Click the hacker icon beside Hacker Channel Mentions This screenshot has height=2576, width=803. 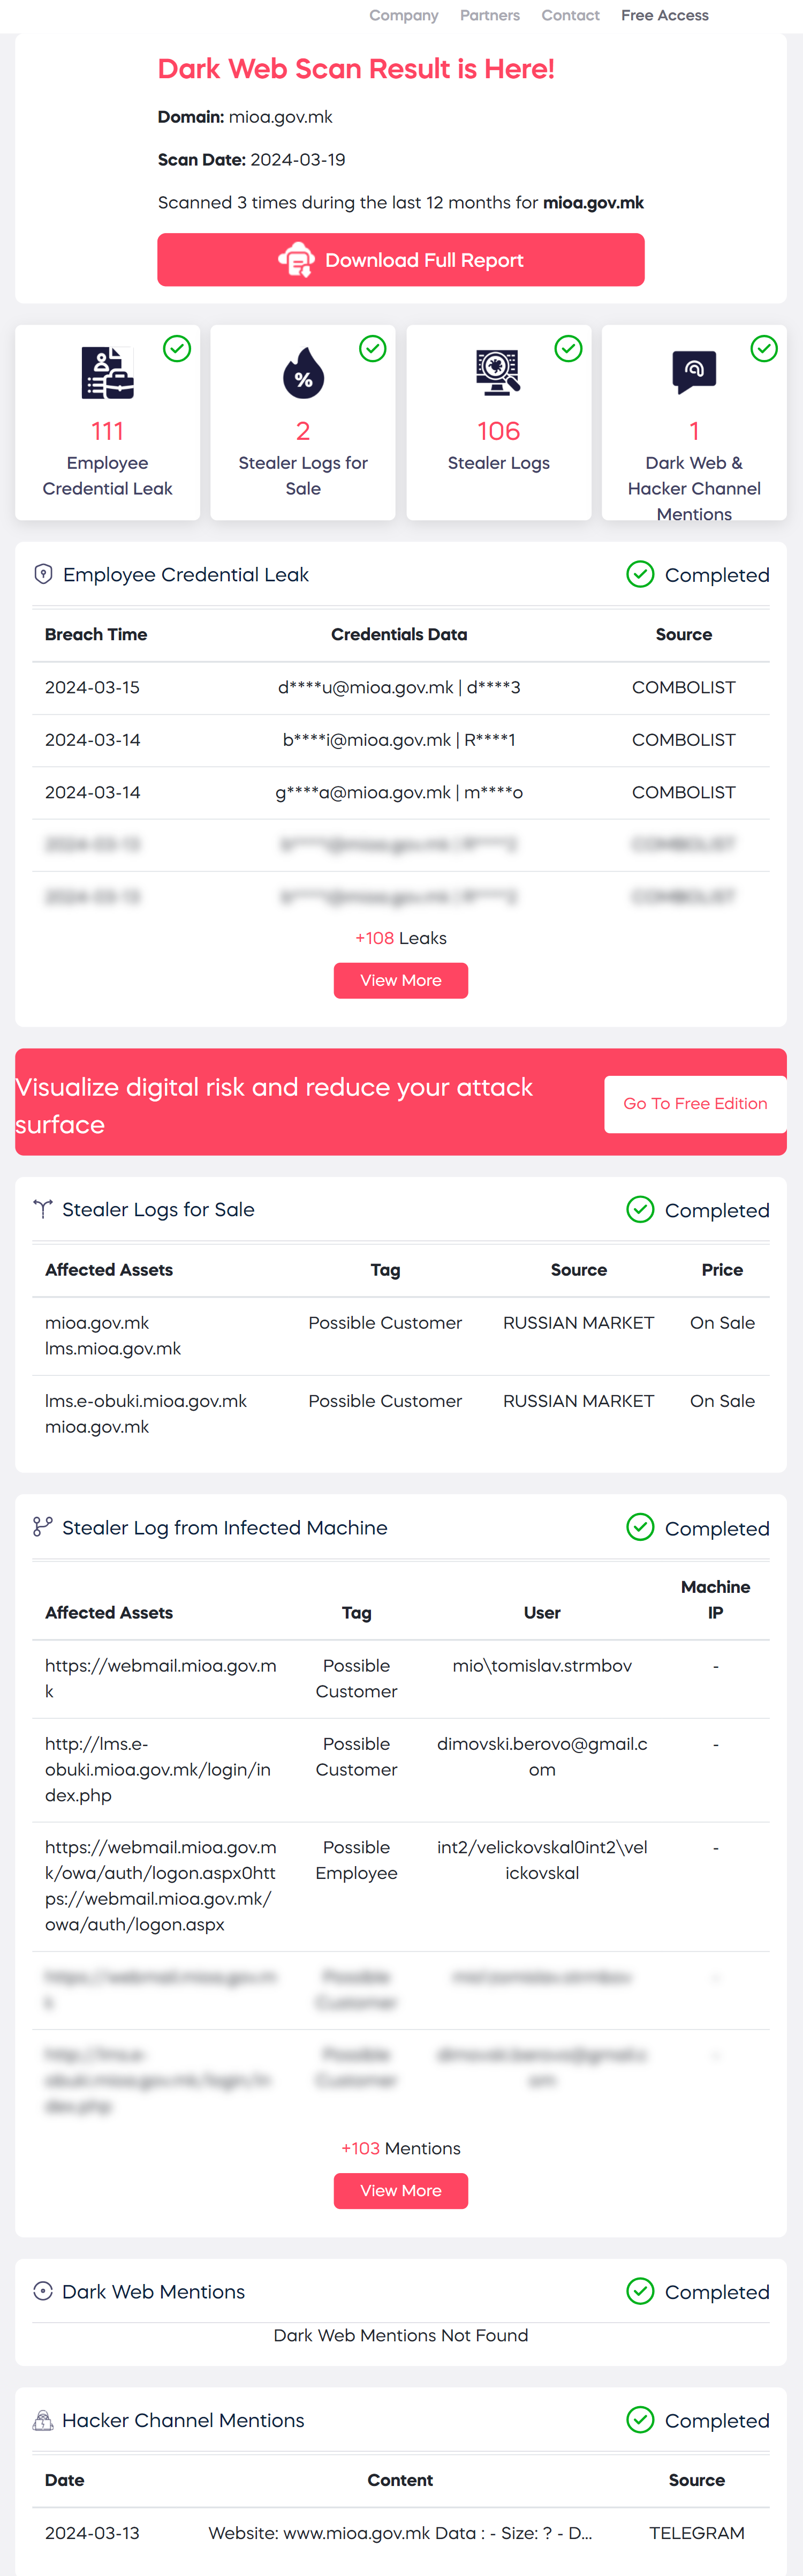coord(43,2420)
